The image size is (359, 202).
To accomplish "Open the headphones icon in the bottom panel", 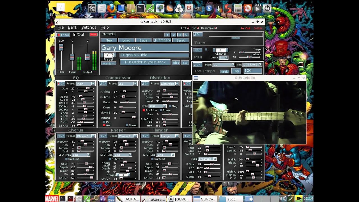I will [103, 199].
